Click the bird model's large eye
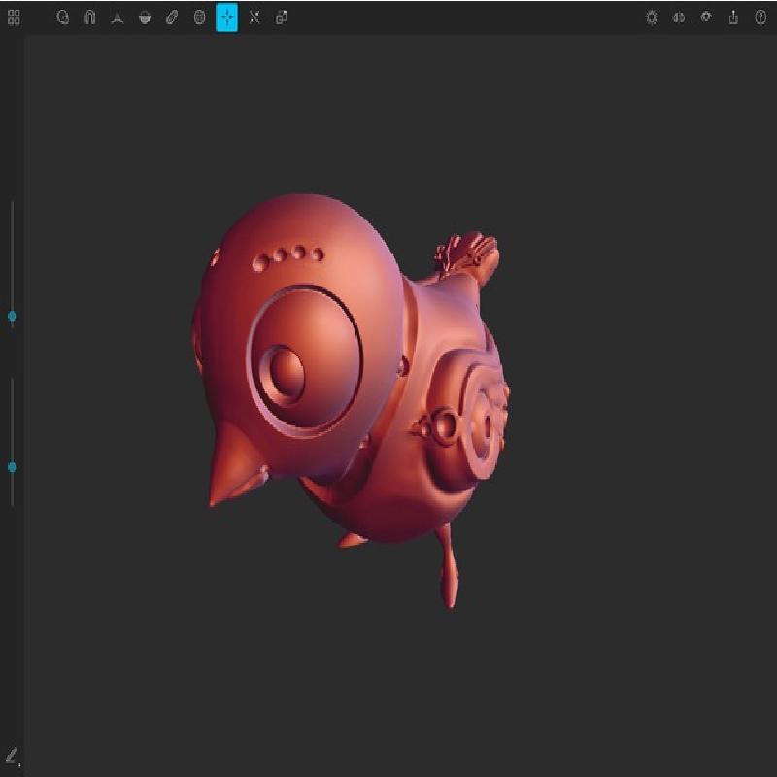The image size is (777, 777). pyautogui.click(x=304, y=360)
